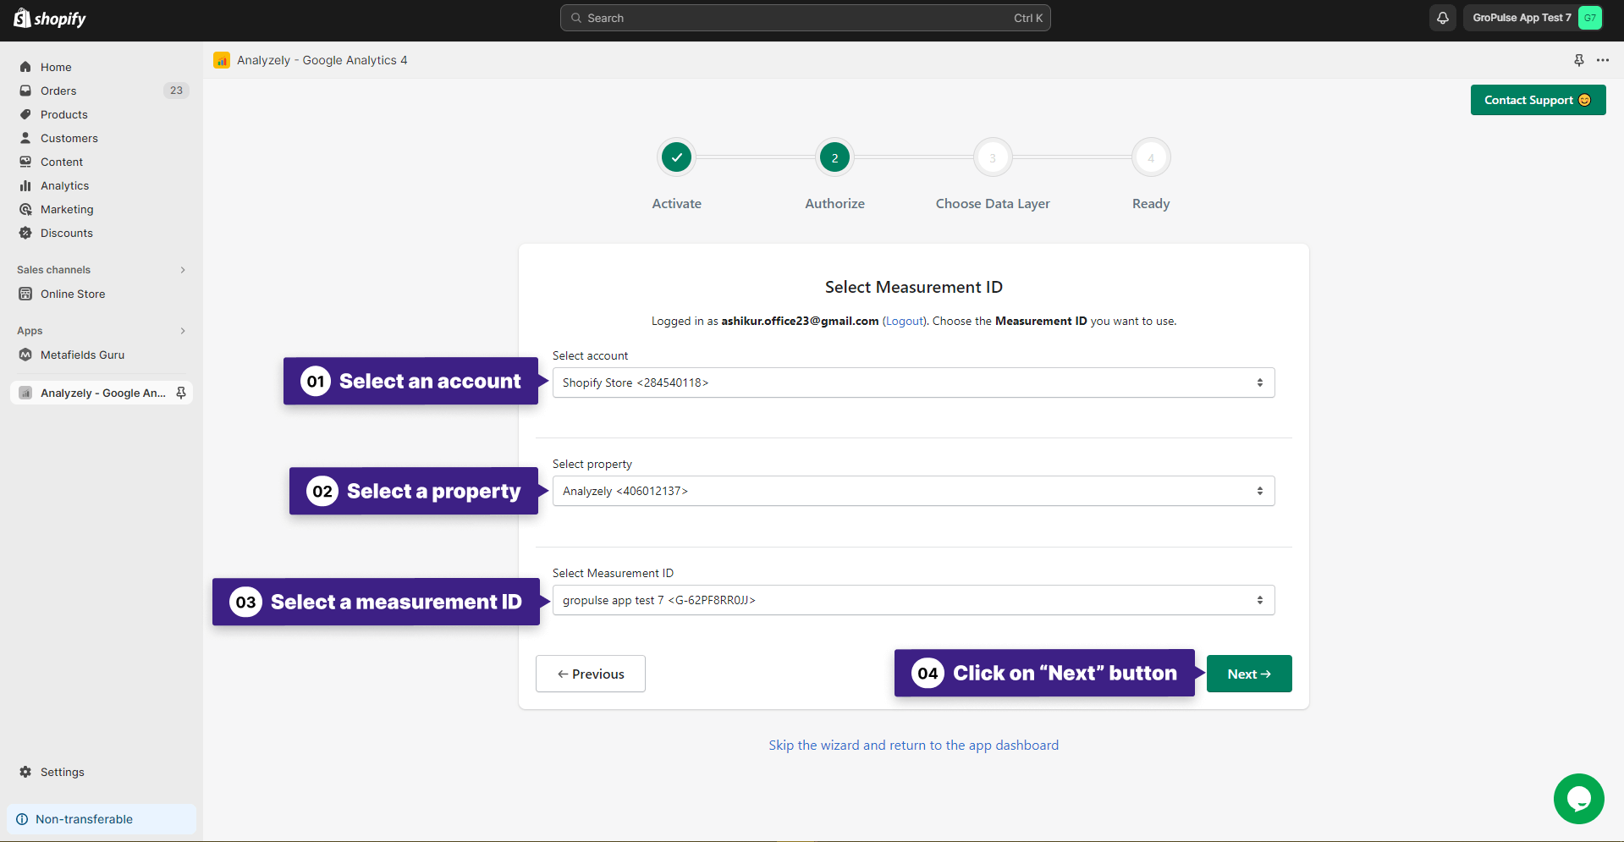
Task: Open the live chat bubble
Action: (x=1579, y=799)
